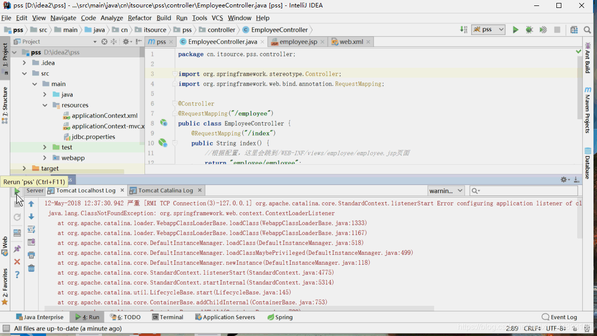The width and height of the screenshot is (597, 336).
Task: Toggle the Database side panel
Action: coord(588,163)
